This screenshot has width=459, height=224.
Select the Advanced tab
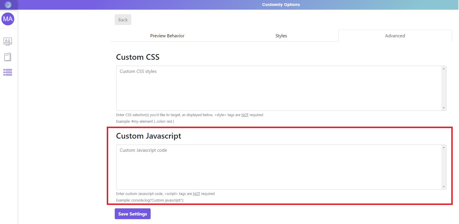[395, 36]
